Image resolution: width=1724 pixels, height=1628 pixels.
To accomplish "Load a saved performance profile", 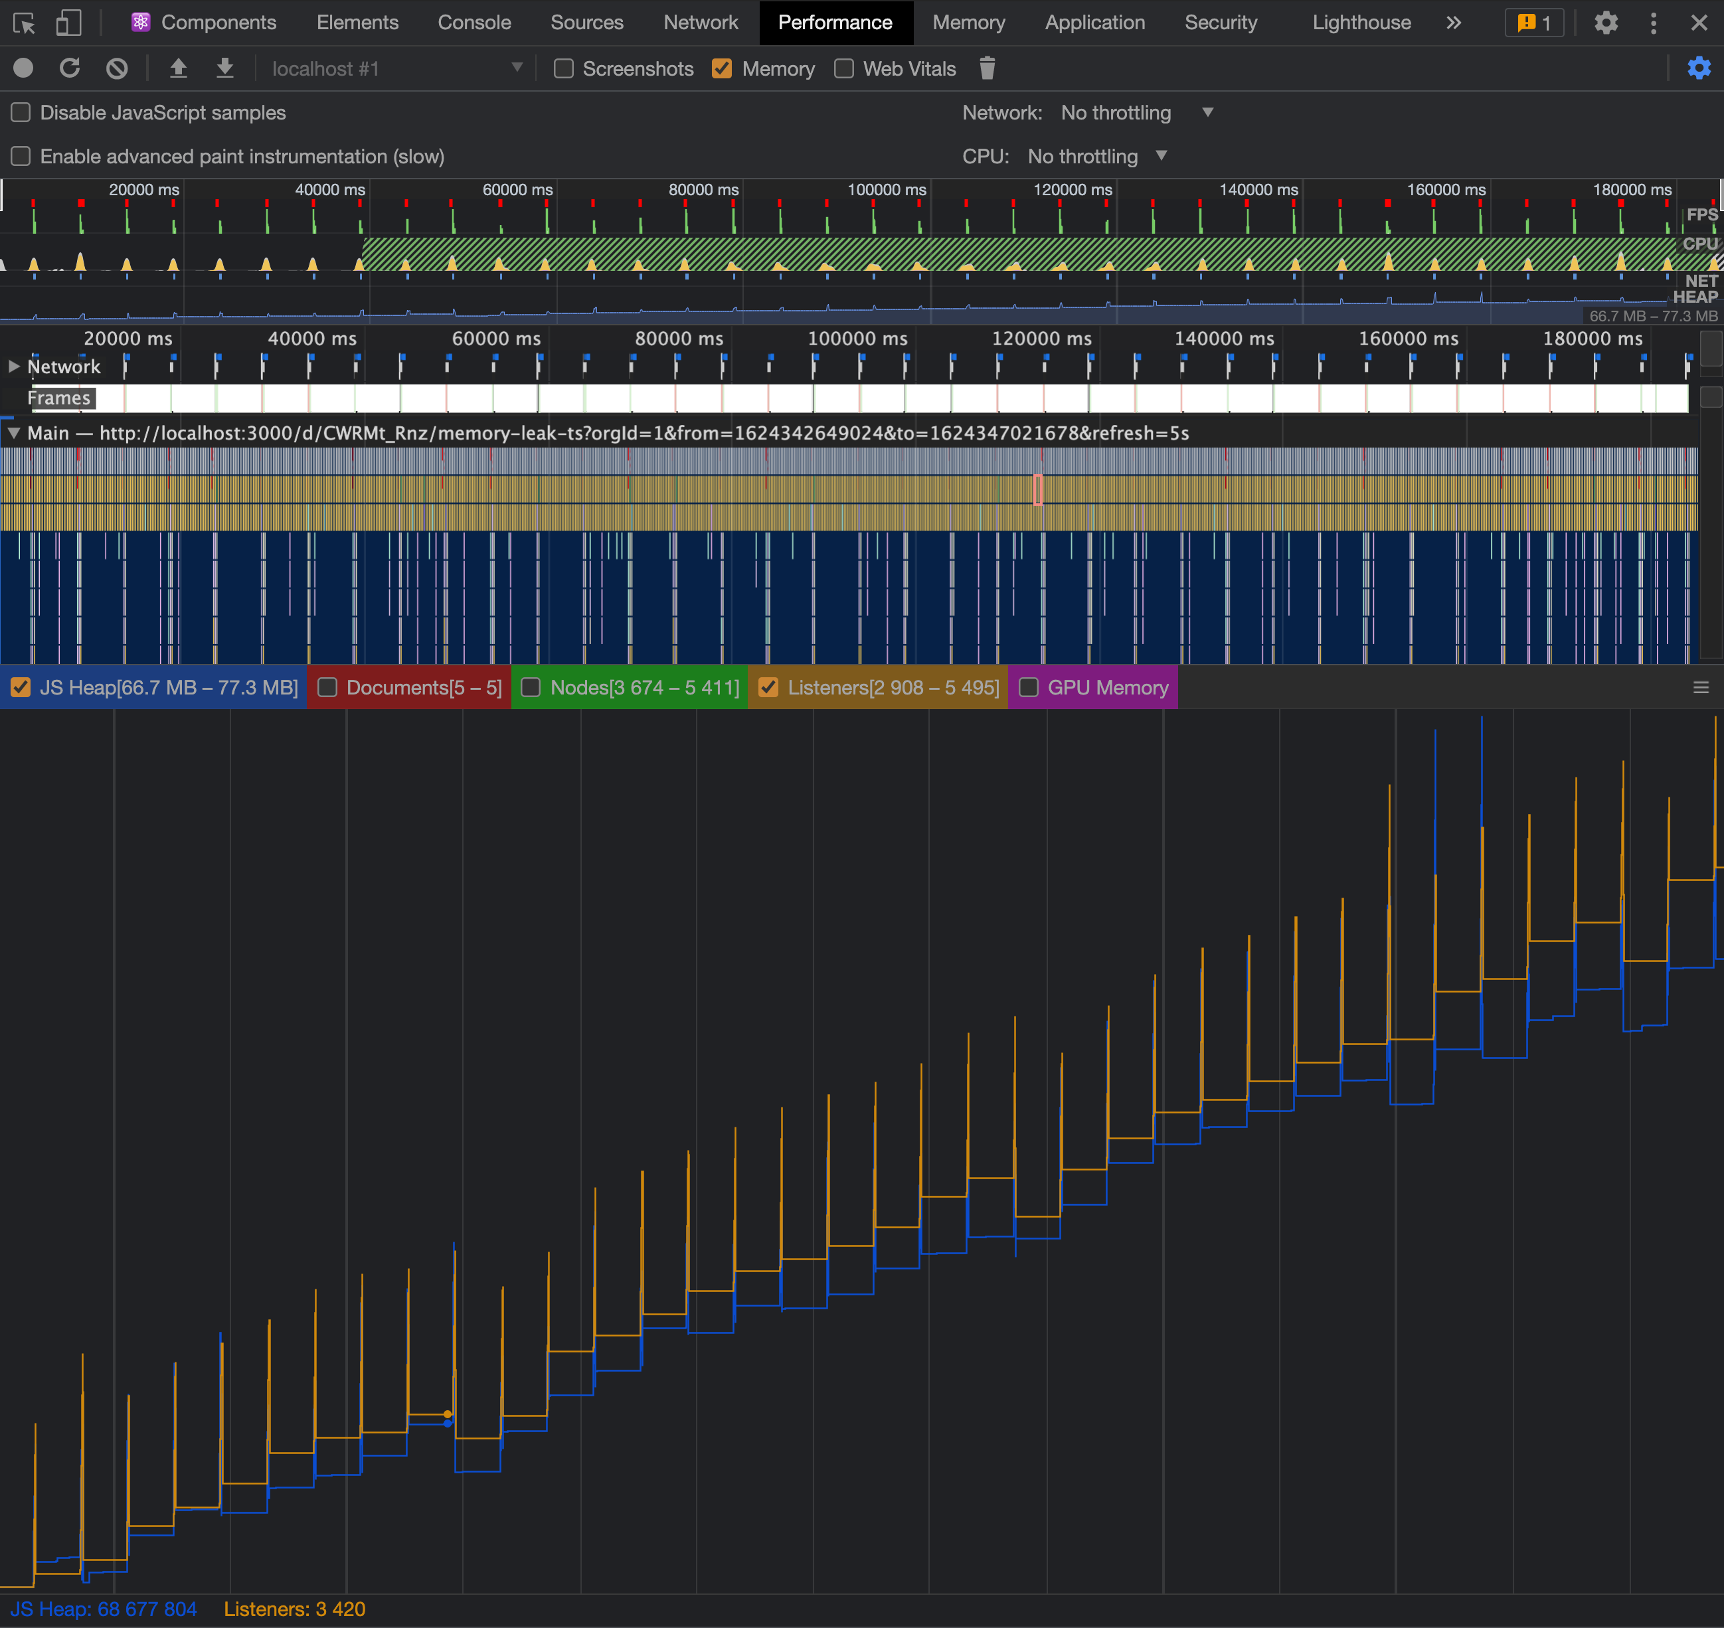I will 179,68.
